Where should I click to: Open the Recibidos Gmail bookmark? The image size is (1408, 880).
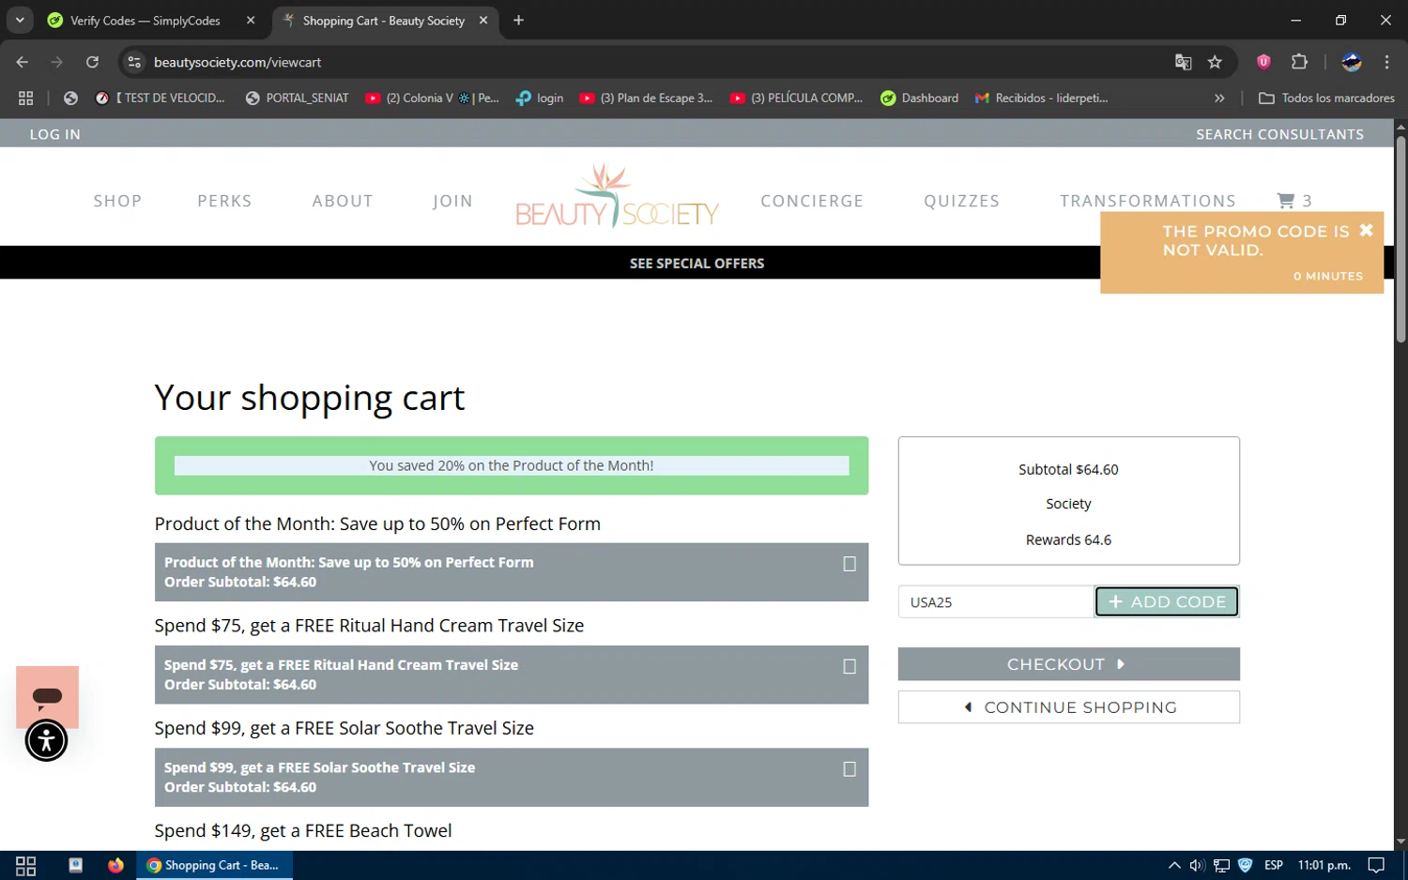pos(1042,98)
